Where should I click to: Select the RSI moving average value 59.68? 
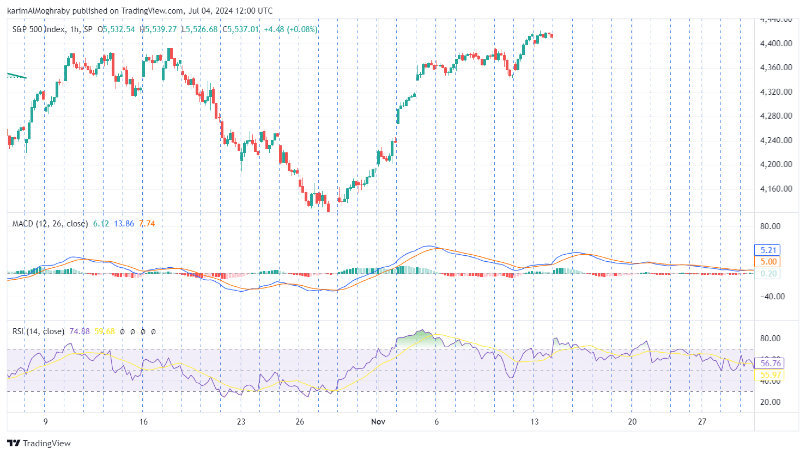pos(105,331)
